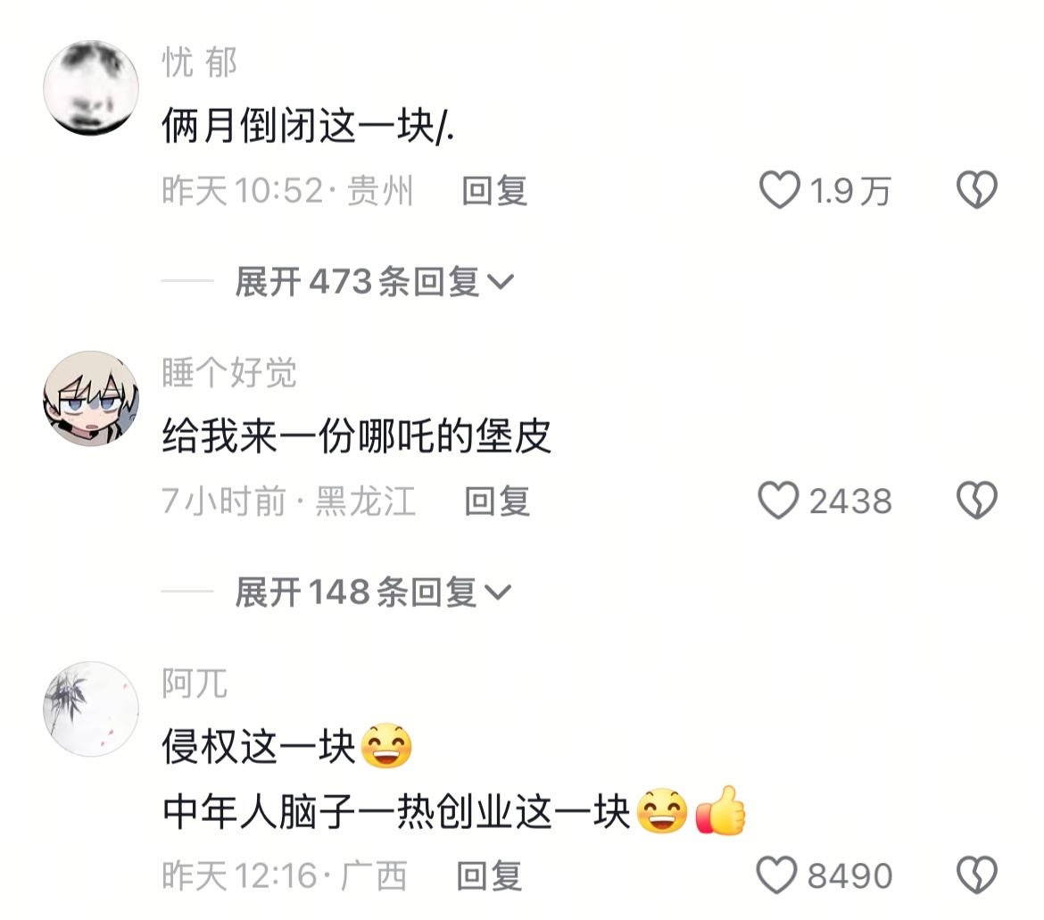Like the comment by 睡个好觉
This screenshot has width=1044, height=920.
click(778, 501)
